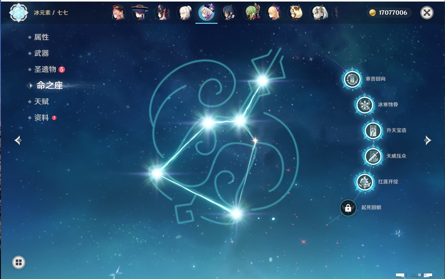Screen dimensions: 445x279
Task: Open the grid menu button
Action: click(19, 262)
